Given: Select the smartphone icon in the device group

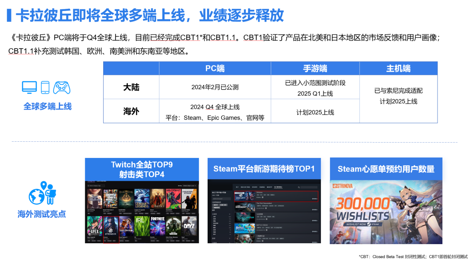Looking at the screenshot, I should (x=45, y=87).
